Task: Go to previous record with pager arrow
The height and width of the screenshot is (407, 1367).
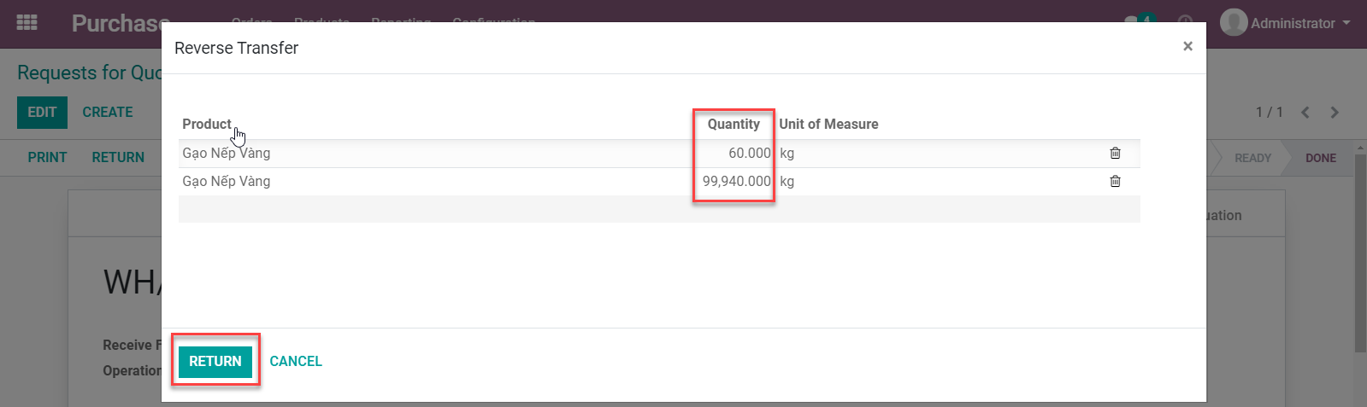Action: [x=1305, y=113]
